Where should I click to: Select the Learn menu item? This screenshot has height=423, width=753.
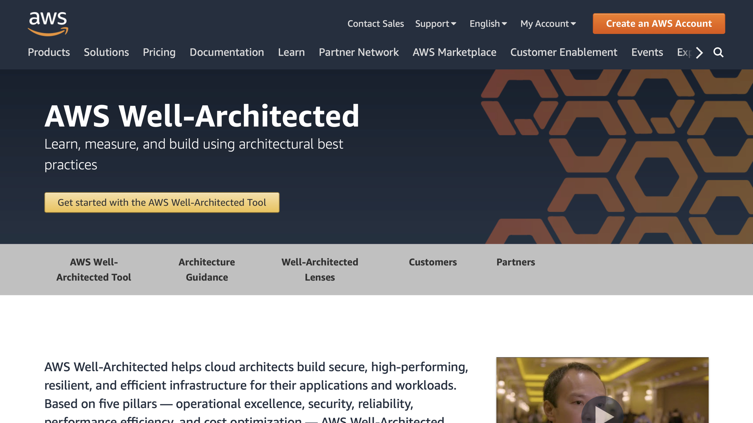click(x=291, y=52)
